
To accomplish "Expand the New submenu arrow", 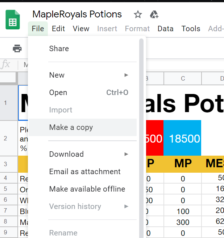I will [x=126, y=75].
